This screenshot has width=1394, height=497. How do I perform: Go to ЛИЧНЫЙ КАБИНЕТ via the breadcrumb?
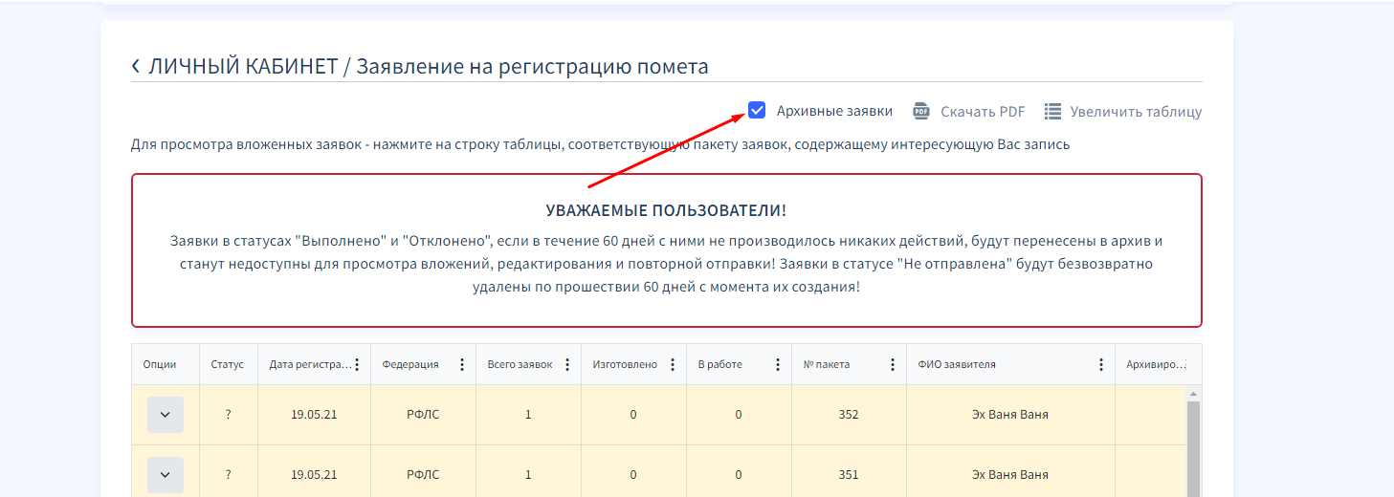(x=243, y=66)
